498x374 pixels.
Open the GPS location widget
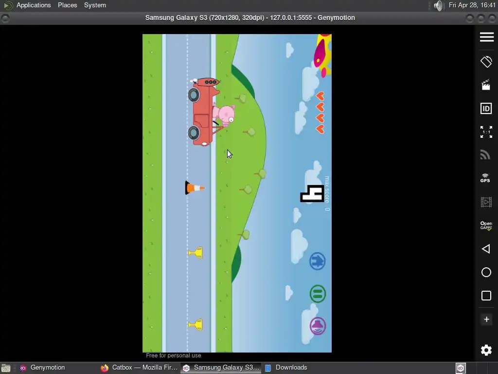pos(485,178)
